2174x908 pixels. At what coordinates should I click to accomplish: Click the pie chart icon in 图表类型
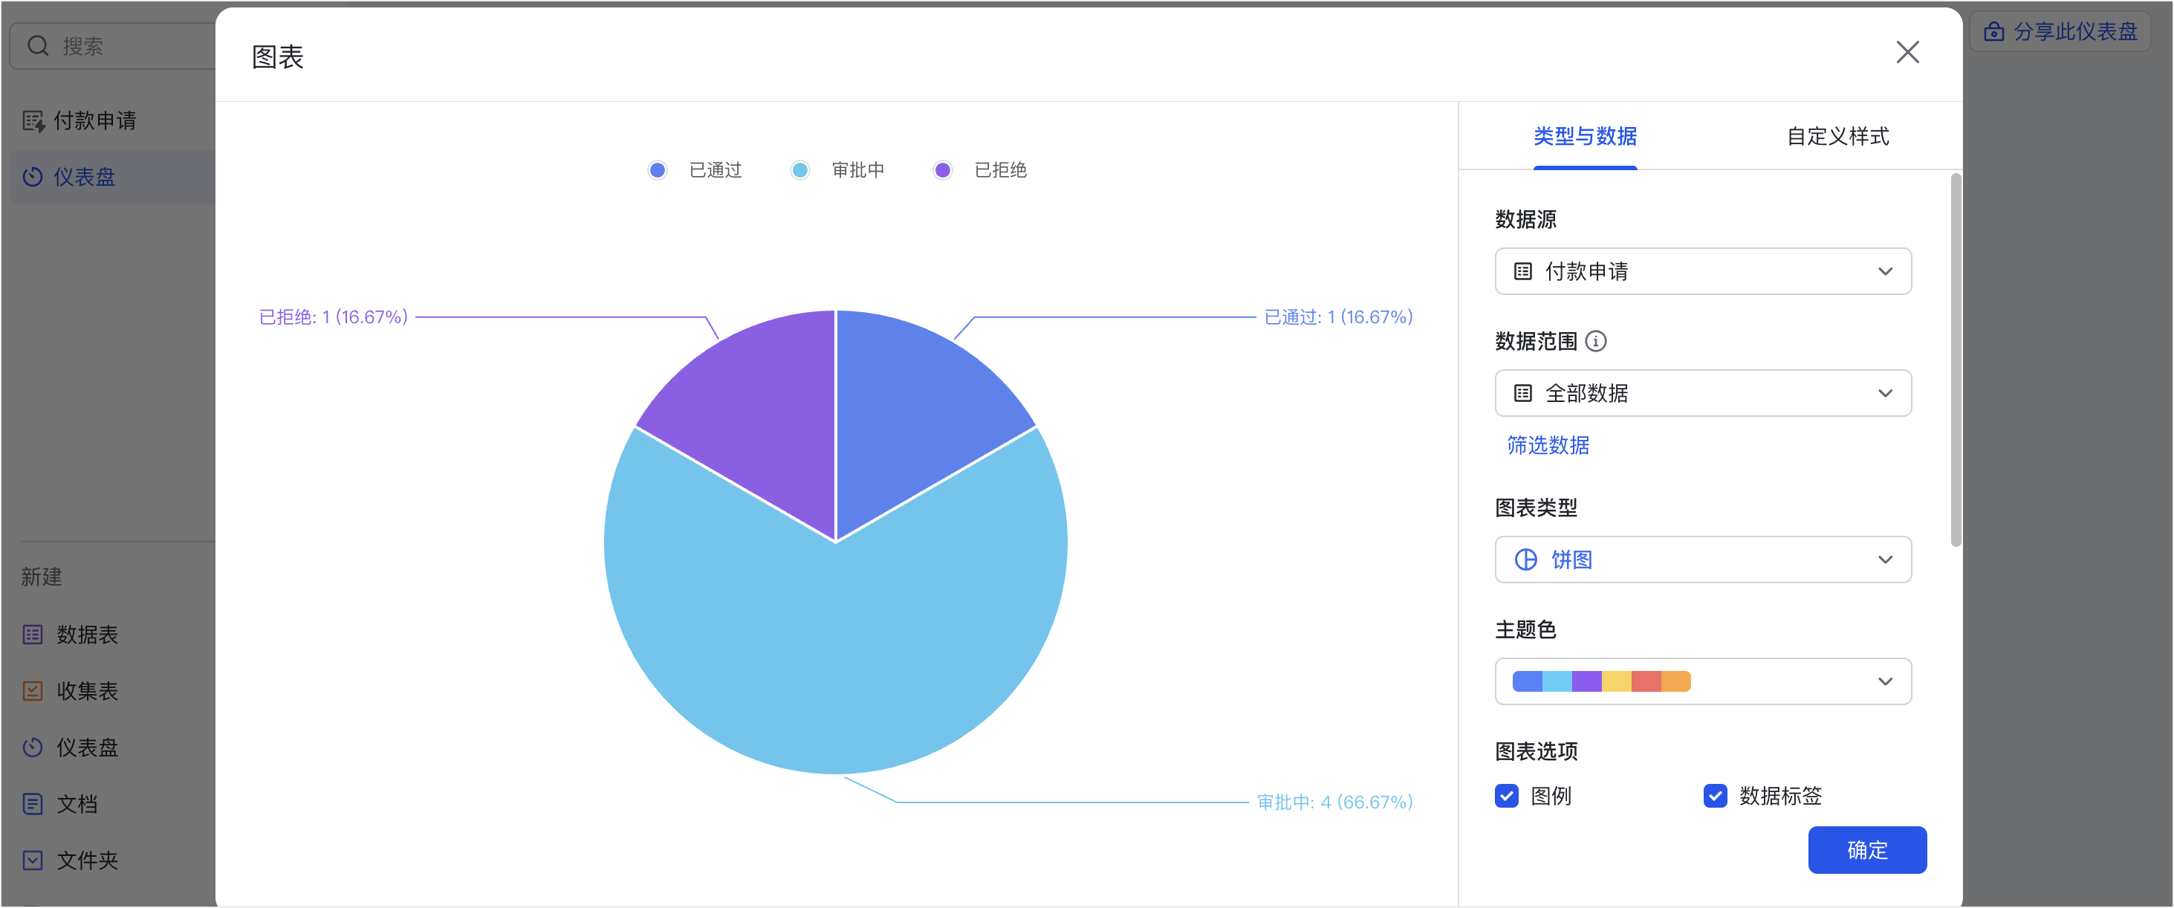[x=1526, y=560]
